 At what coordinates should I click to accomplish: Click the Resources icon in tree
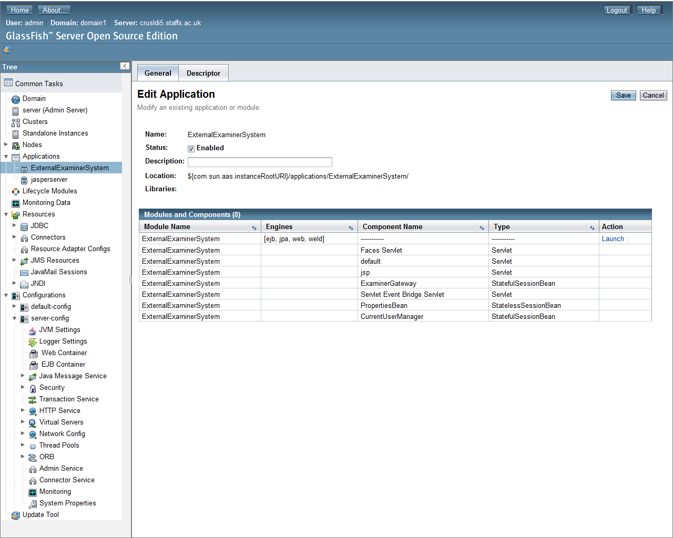click(16, 214)
